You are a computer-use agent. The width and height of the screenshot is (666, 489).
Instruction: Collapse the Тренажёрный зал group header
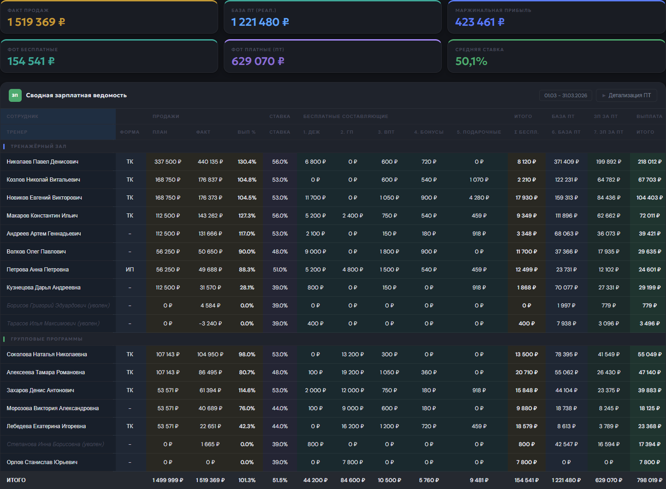point(38,146)
